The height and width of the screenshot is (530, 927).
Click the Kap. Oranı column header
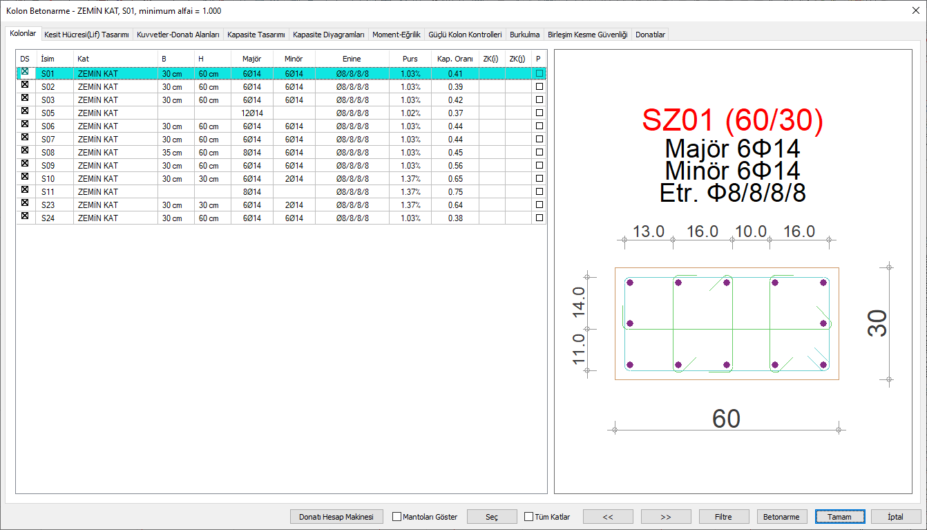(x=455, y=59)
